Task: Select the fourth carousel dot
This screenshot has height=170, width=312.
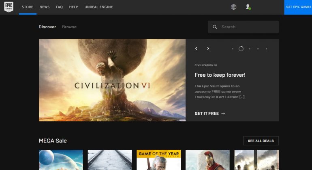Action: pos(258,49)
